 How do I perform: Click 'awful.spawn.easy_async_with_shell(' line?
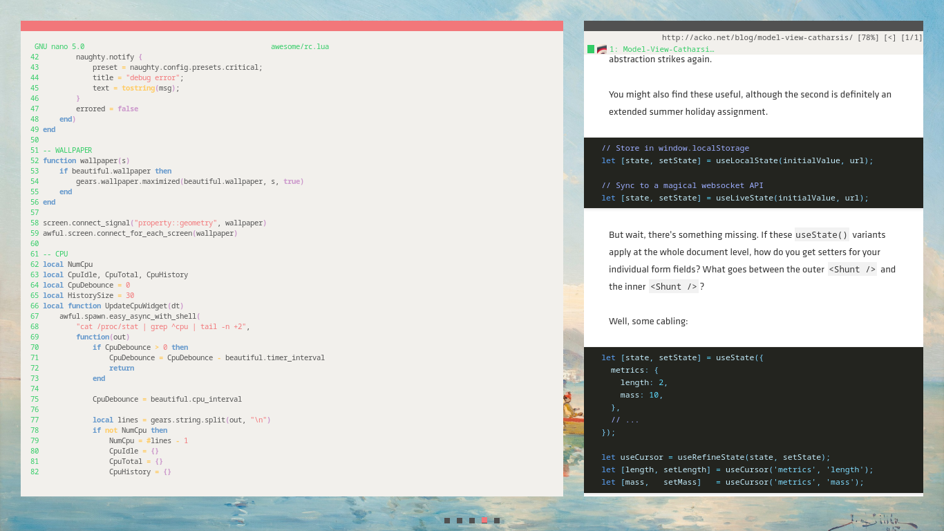point(130,316)
